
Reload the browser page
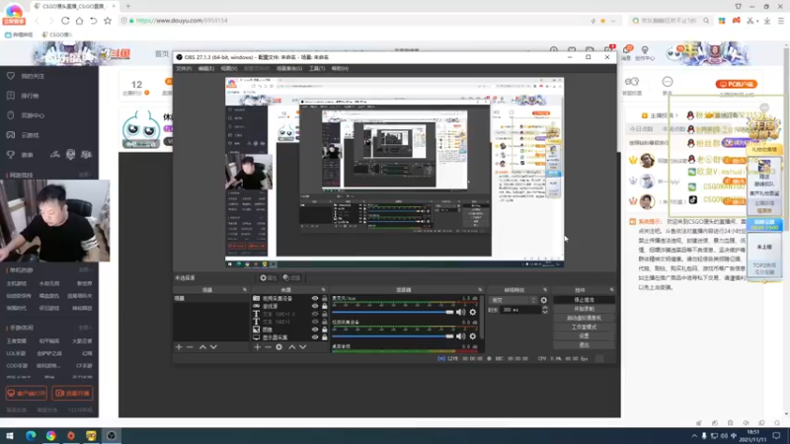65,21
